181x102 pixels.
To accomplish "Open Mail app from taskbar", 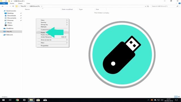I will [45, 100].
